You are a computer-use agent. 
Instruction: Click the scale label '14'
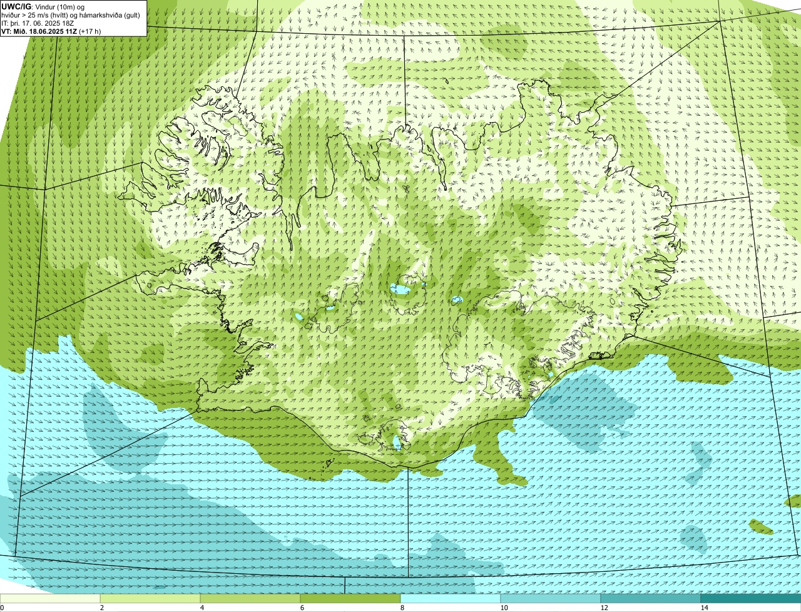pos(704,608)
